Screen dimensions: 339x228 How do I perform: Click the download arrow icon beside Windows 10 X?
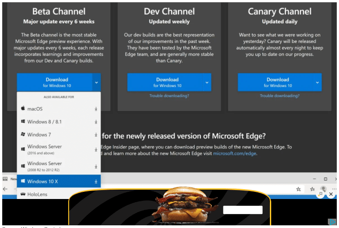pyautogui.click(x=96, y=182)
